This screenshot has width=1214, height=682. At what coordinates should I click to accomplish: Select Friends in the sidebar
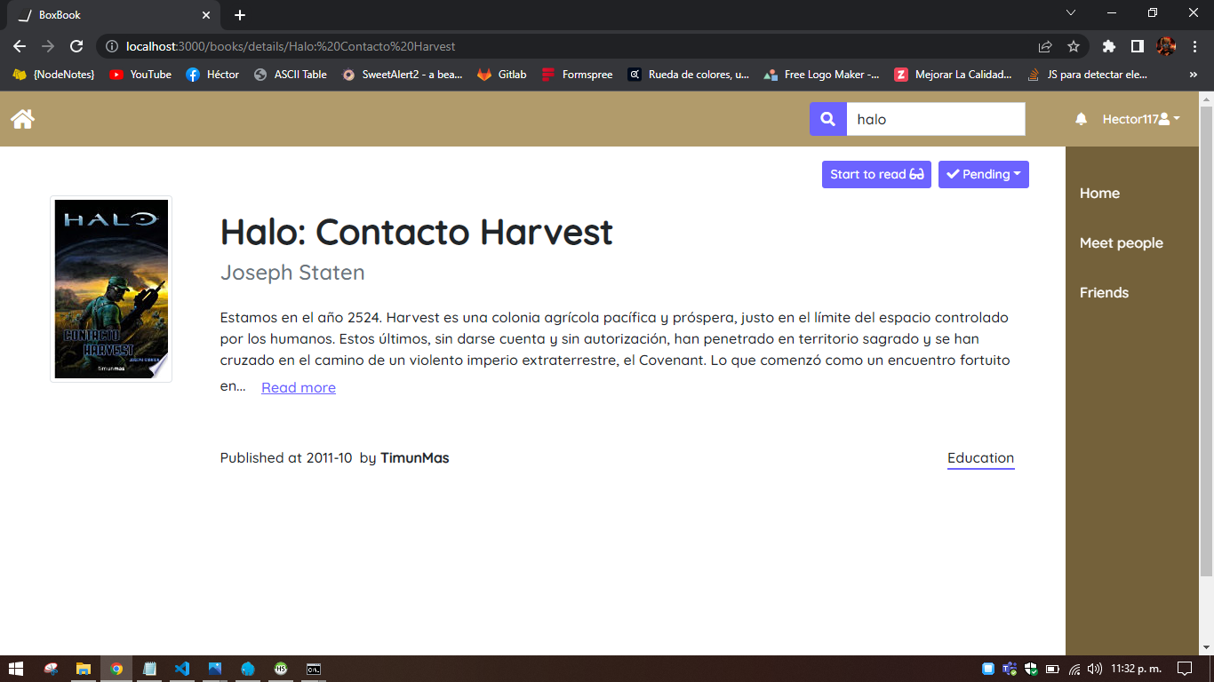[1104, 292]
